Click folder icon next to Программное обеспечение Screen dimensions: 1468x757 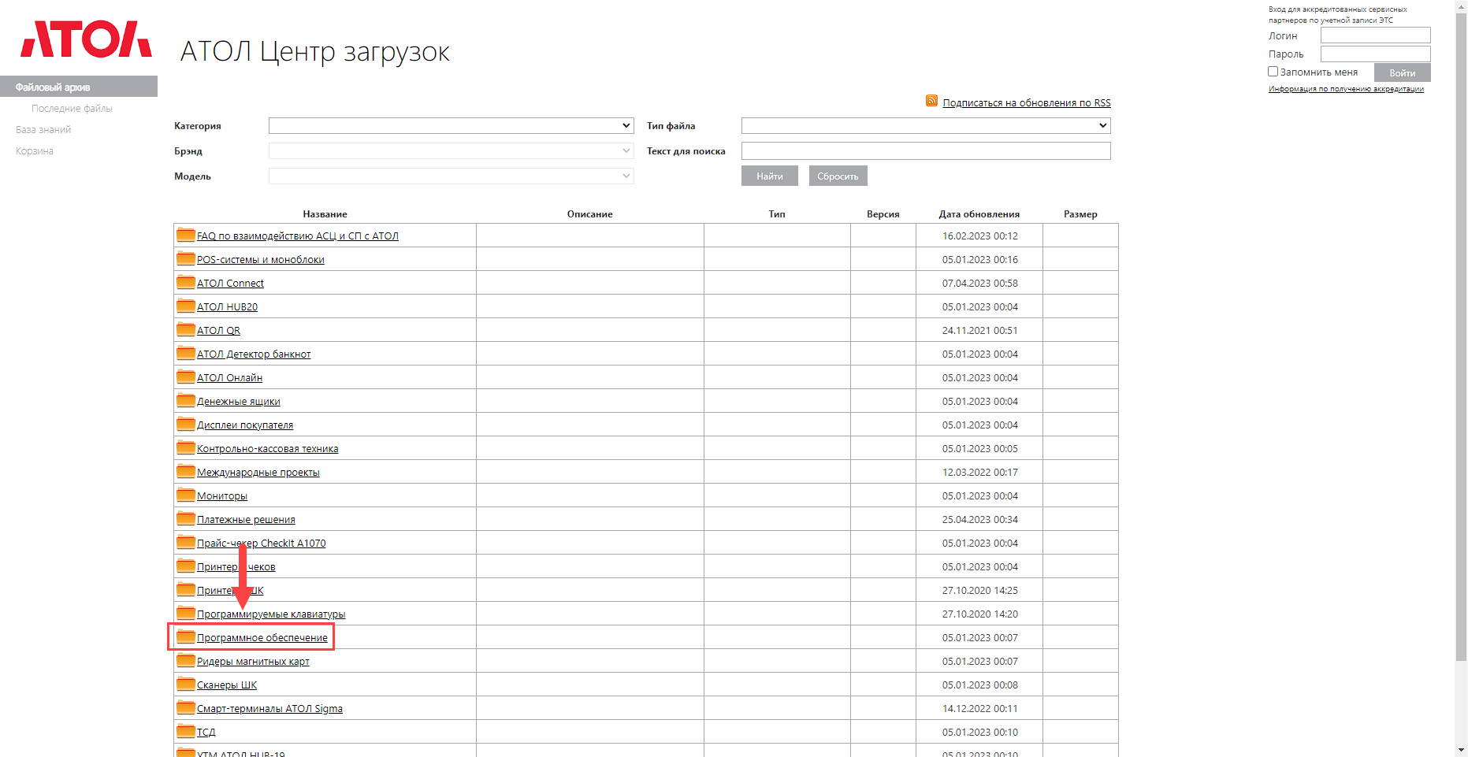point(186,636)
